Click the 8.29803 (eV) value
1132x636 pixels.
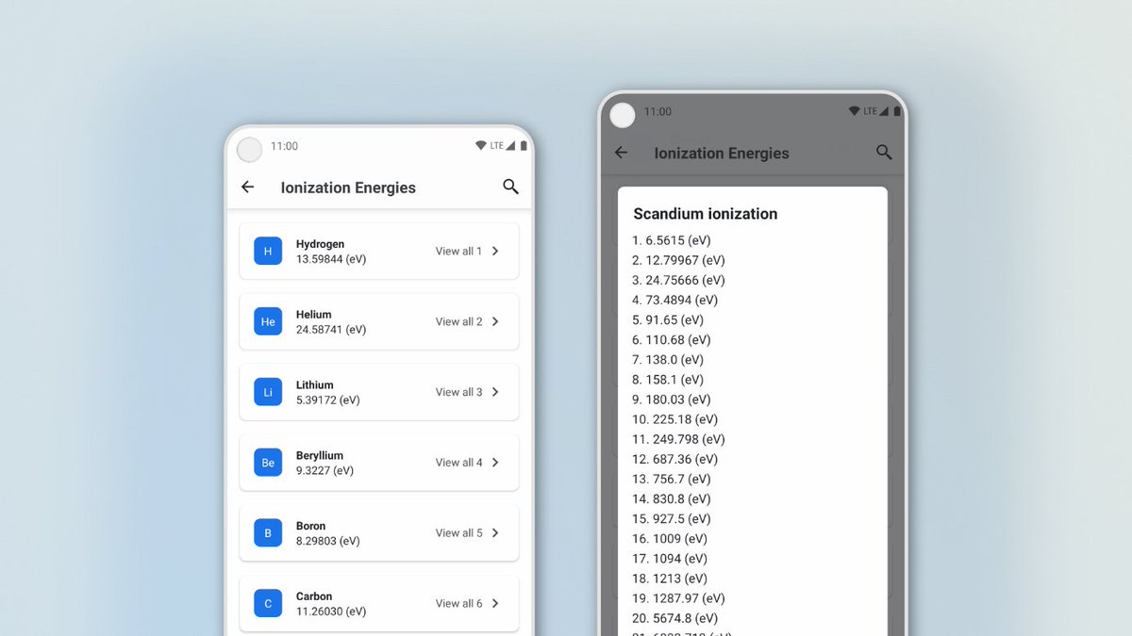(328, 541)
